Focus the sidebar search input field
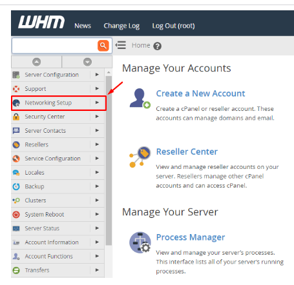Screen dimensions: 294x285 (x=55, y=46)
